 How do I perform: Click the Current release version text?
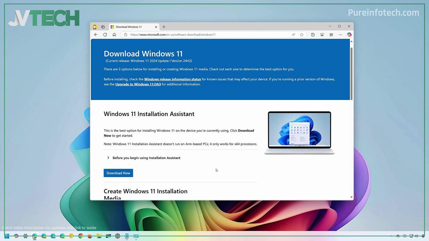coord(149,61)
